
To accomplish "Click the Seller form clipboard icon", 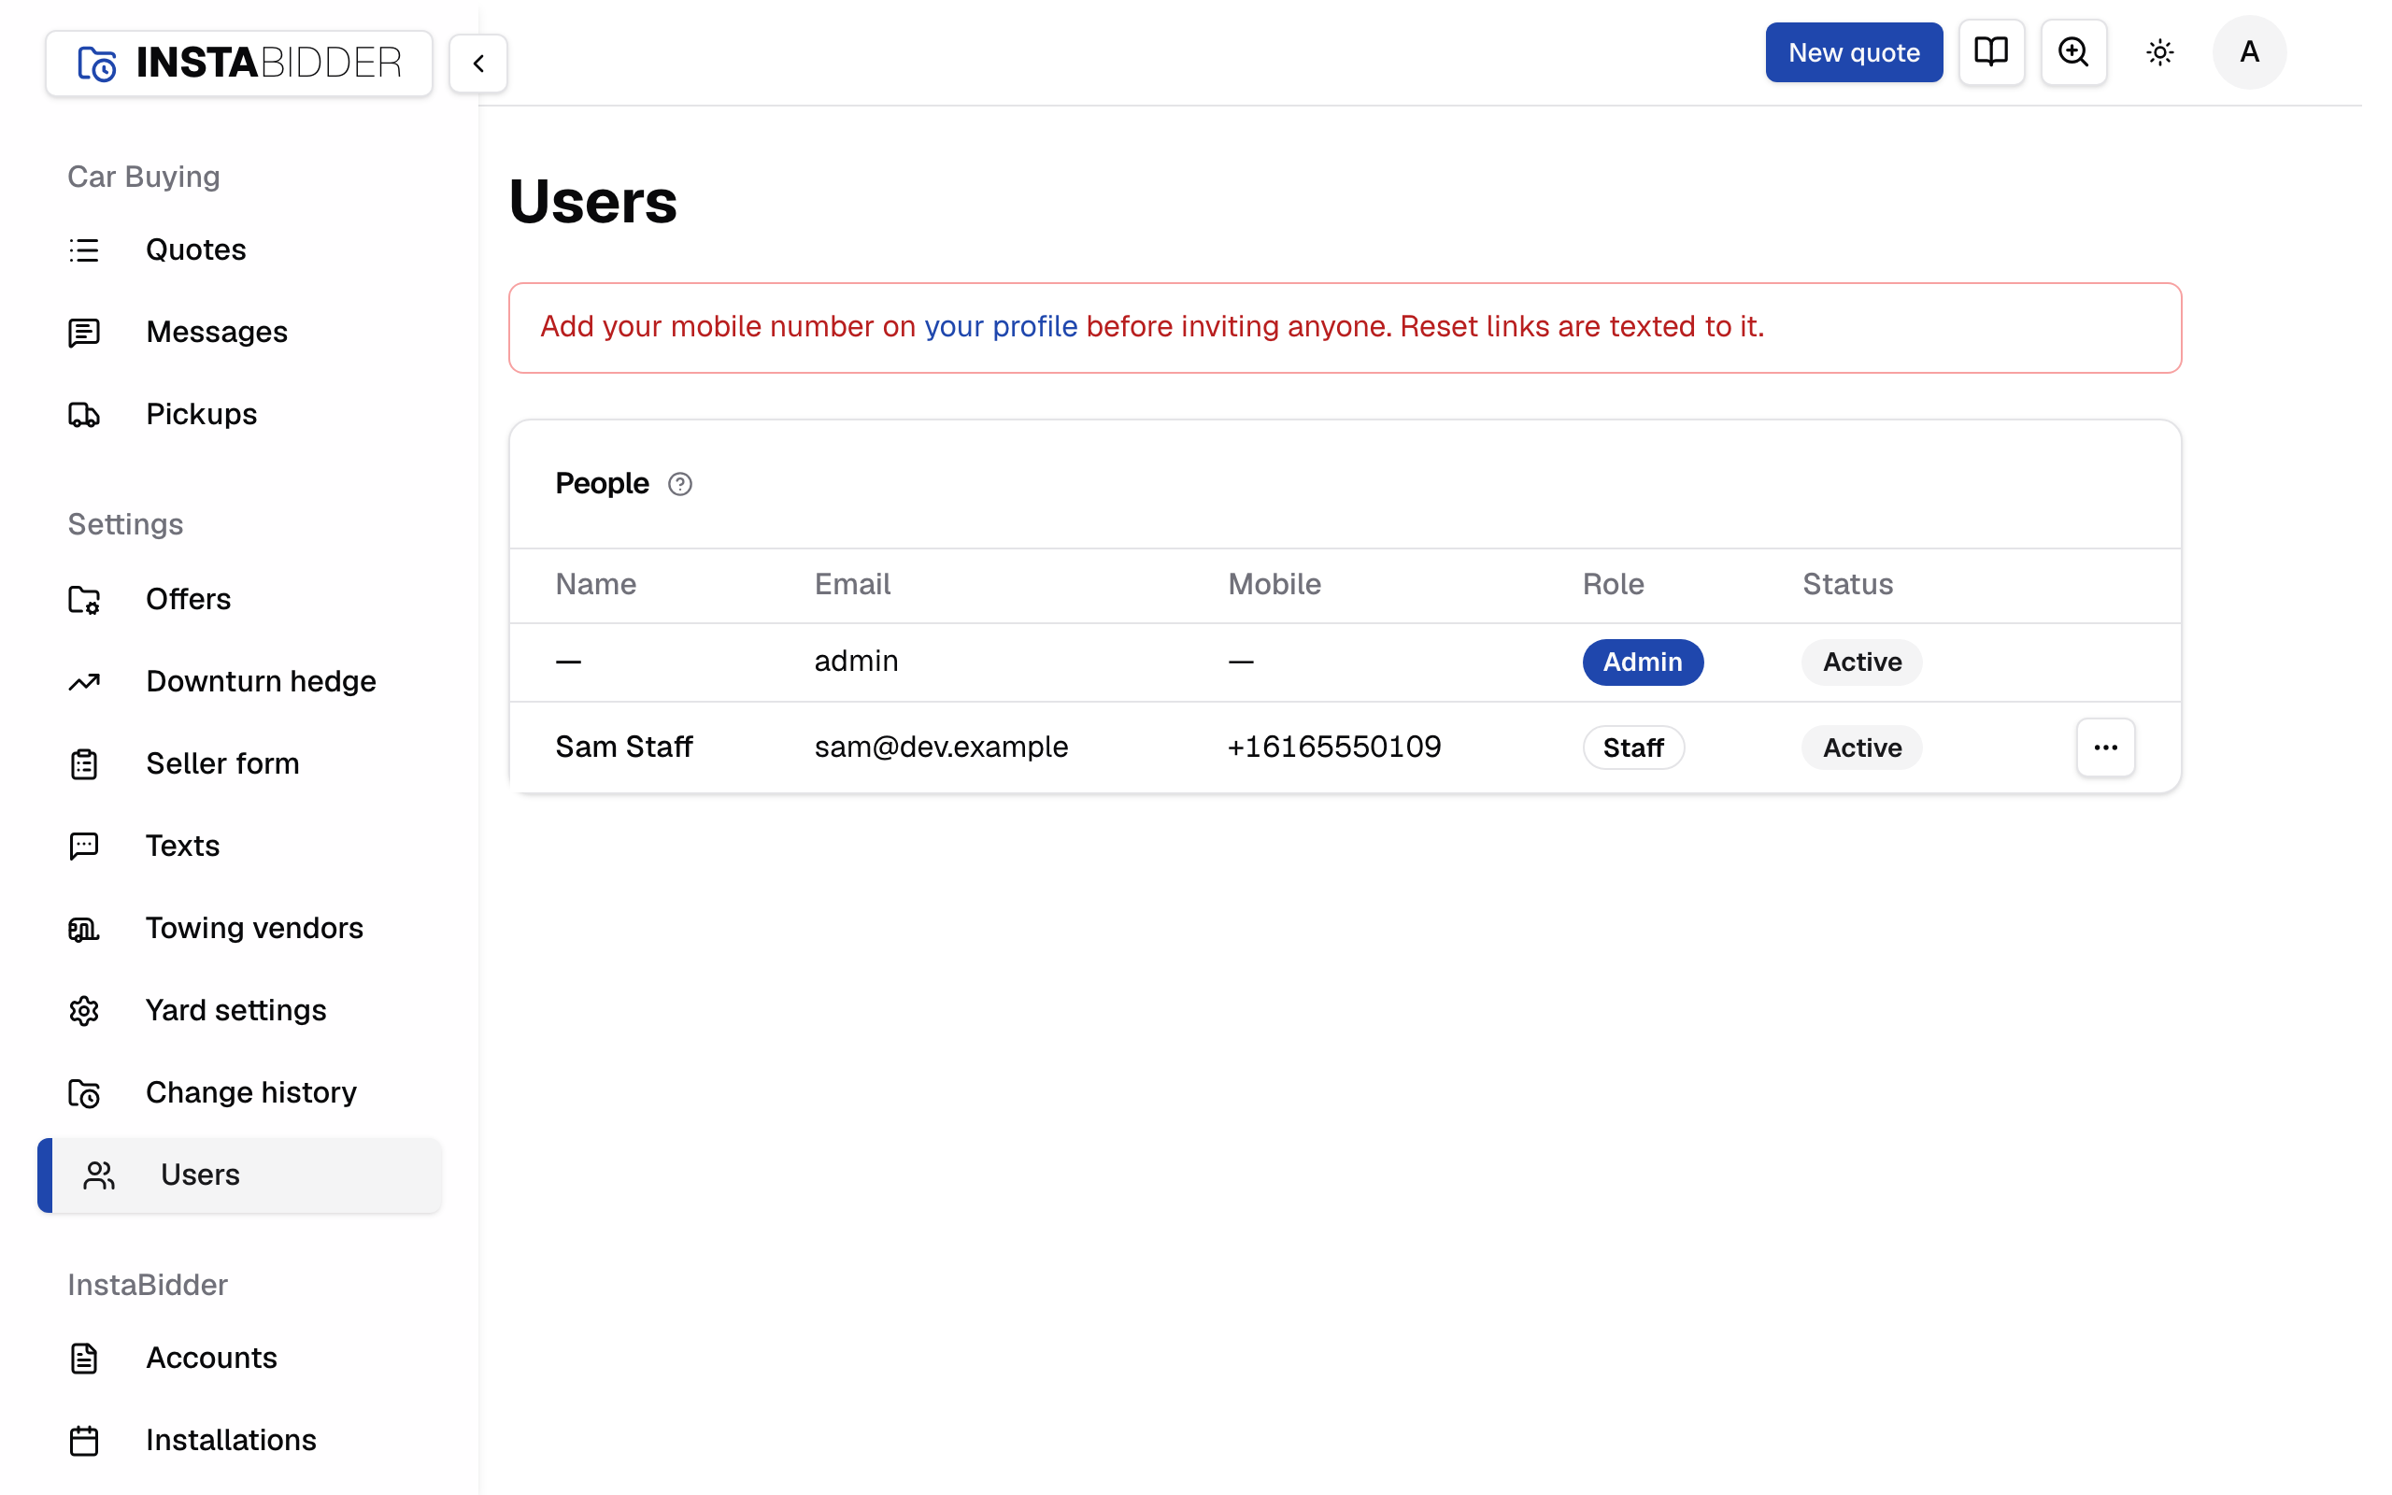I will click(84, 763).
